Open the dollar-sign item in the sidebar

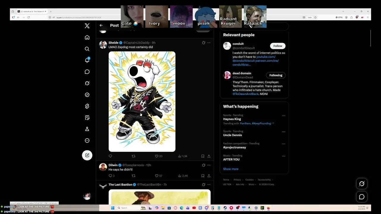(x=87, y=106)
